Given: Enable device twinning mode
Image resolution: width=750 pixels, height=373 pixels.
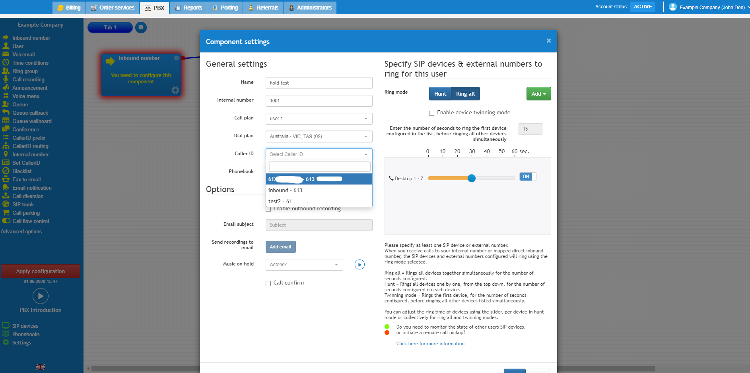Looking at the screenshot, I should [431, 113].
